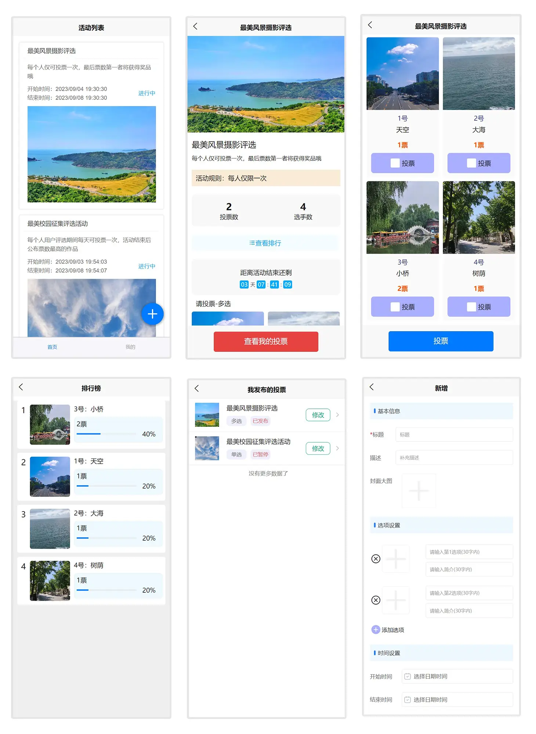Upload cover image via 封面大图 plus box

419,491
